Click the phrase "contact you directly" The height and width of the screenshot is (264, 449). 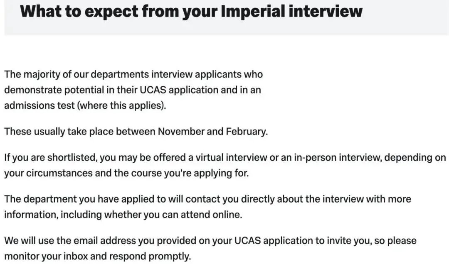coord(230,199)
